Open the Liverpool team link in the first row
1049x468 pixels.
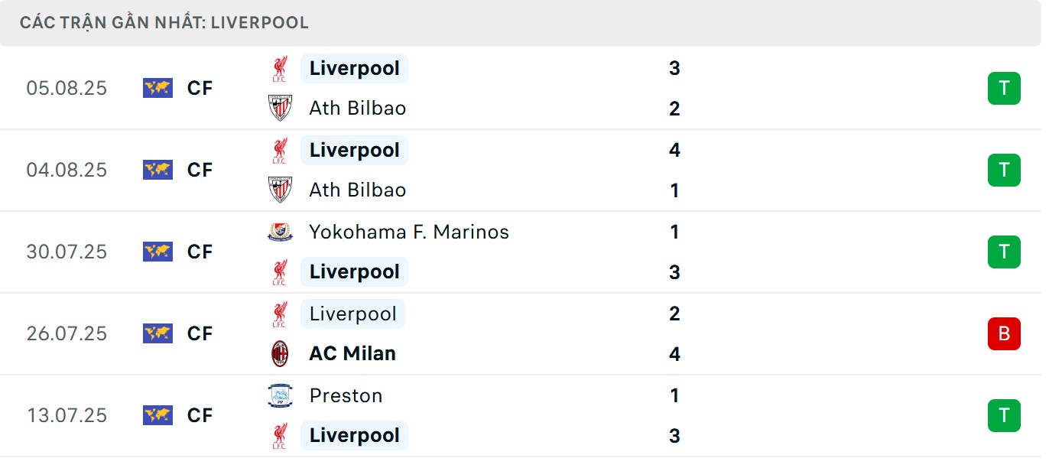[354, 68]
